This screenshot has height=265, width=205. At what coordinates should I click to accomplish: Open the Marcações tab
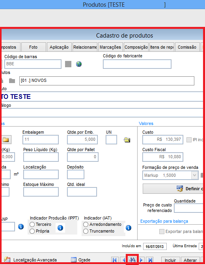point(110,47)
